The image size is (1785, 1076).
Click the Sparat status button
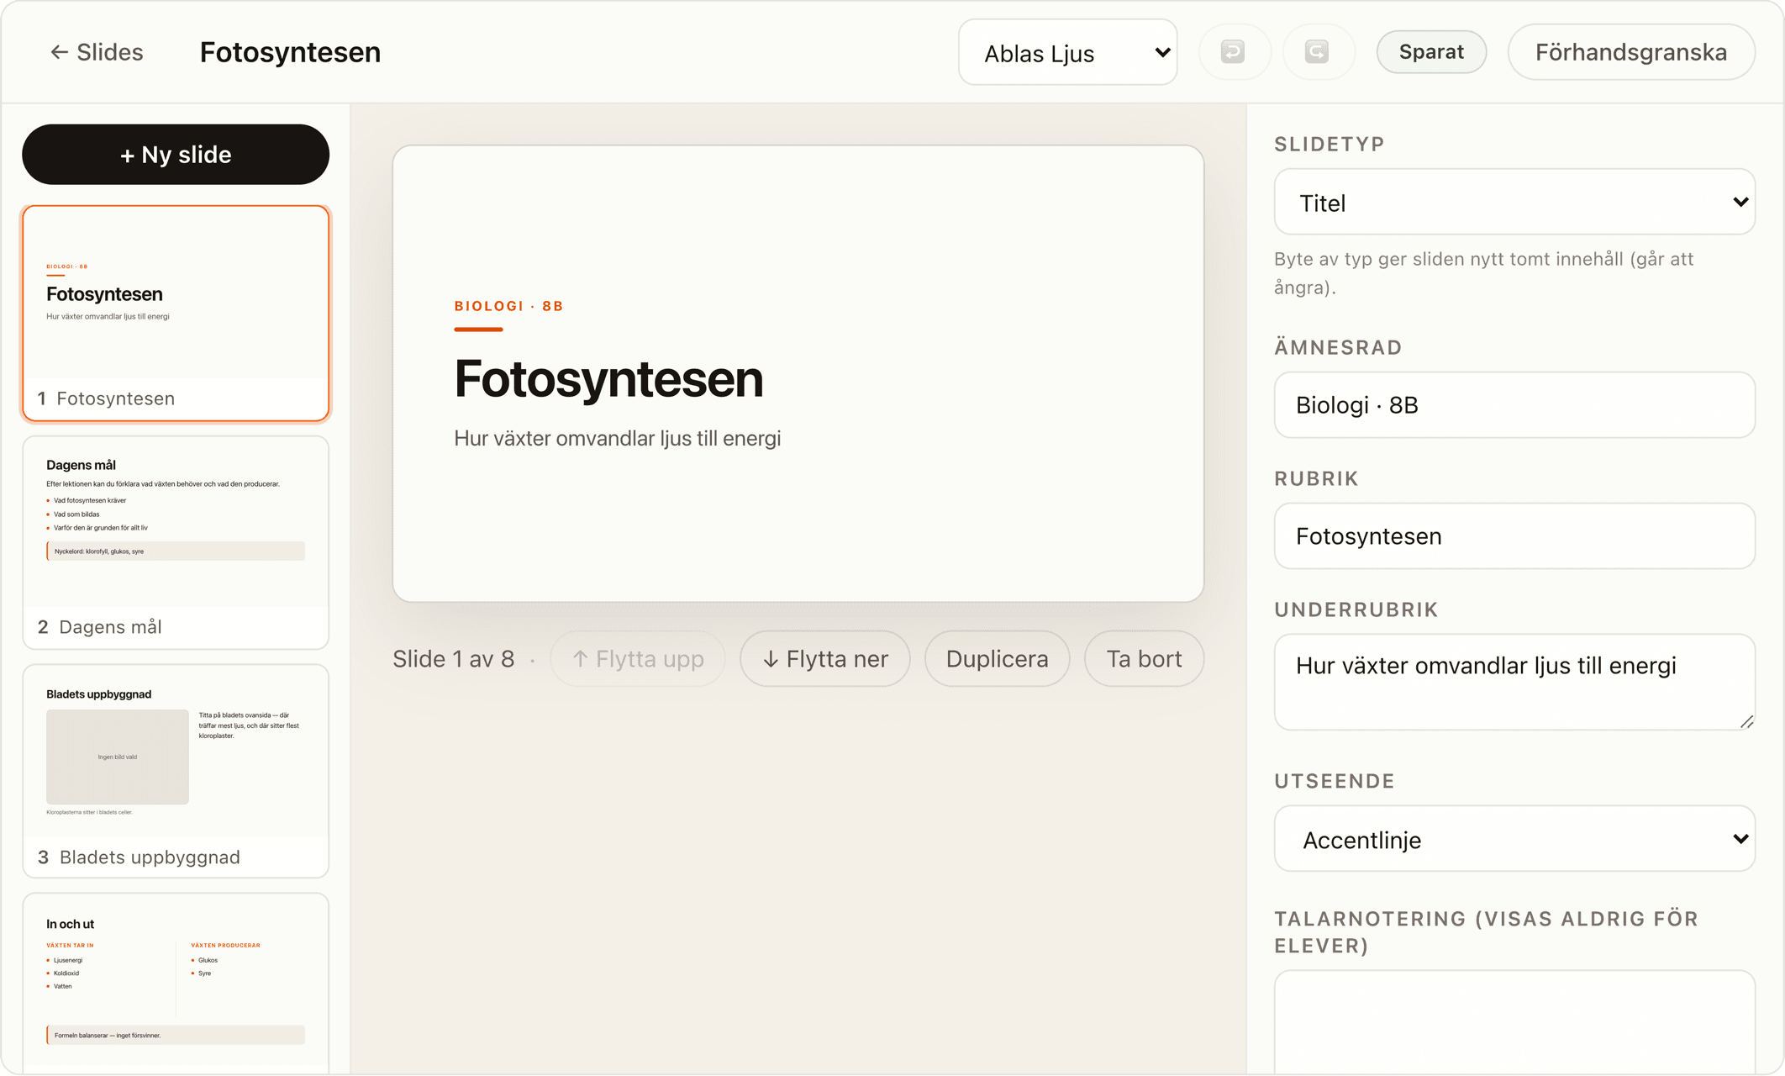coord(1431,52)
